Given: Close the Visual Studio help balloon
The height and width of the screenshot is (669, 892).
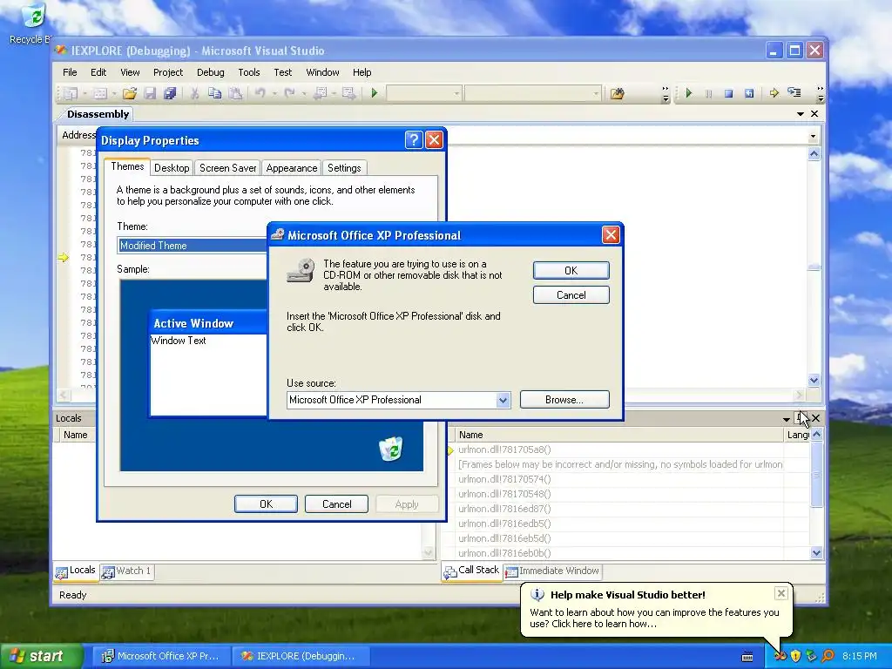Looking at the screenshot, I should pos(781,593).
